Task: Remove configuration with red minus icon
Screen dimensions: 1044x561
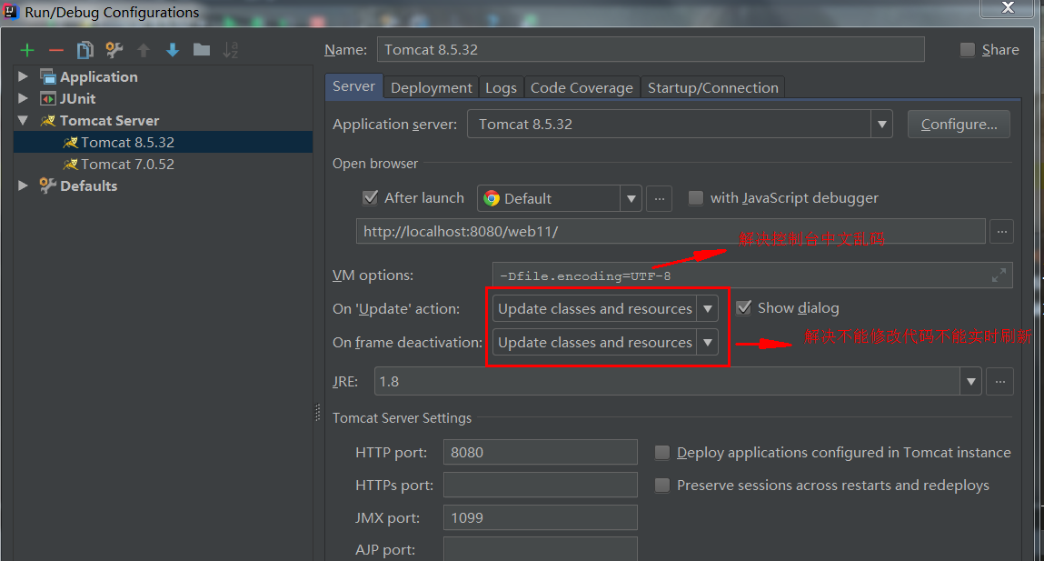Action: point(56,50)
